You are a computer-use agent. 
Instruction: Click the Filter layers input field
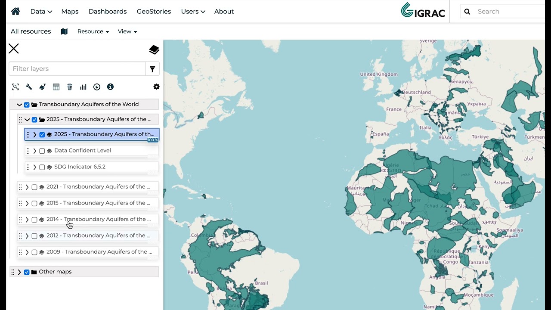[77, 69]
